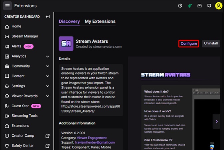Click the green sparkle icon
Image resolution: width=224 pixels, height=150 pixels.
coord(190,6)
